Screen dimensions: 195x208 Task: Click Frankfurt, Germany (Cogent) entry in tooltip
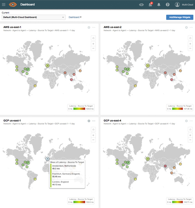coord(66,175)
